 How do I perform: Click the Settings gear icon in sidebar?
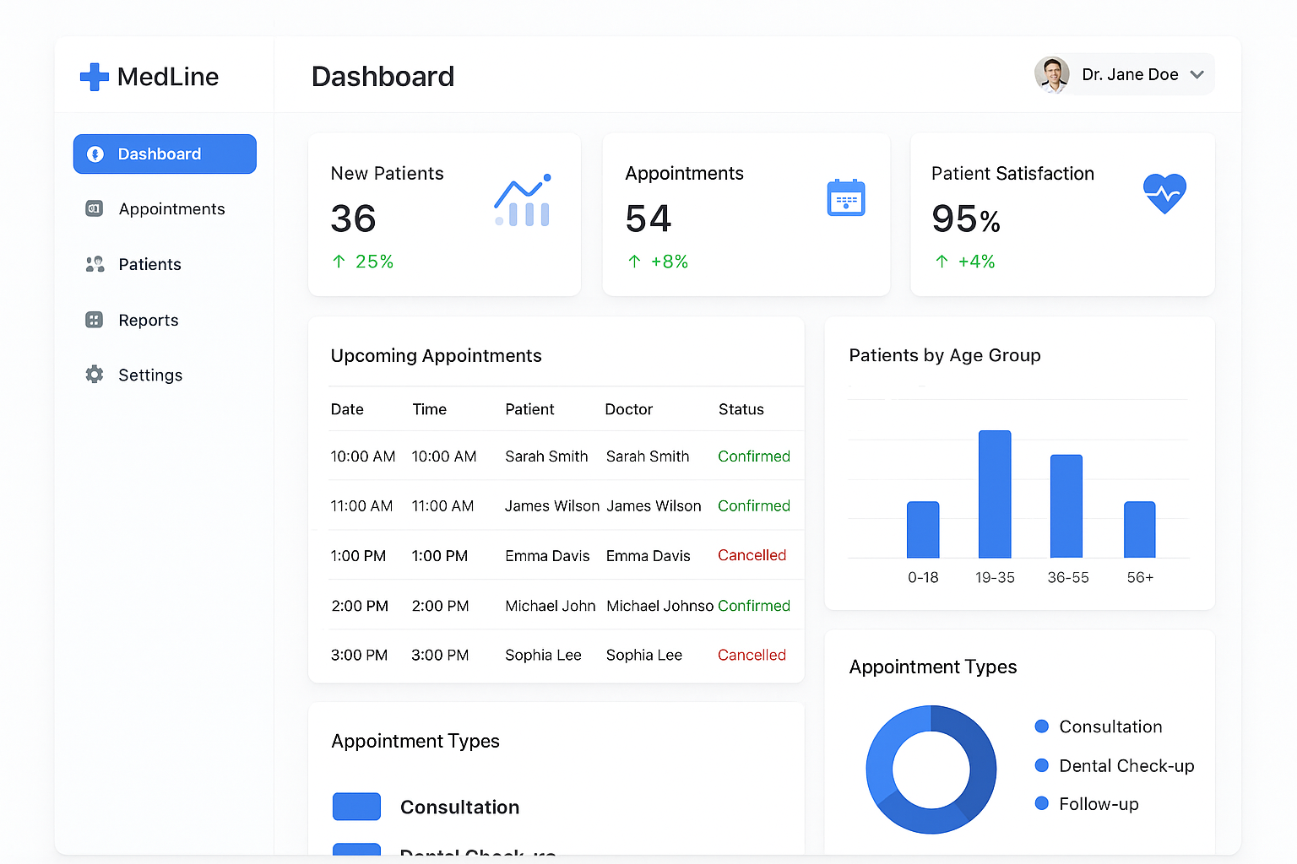(x=95, y=375)
